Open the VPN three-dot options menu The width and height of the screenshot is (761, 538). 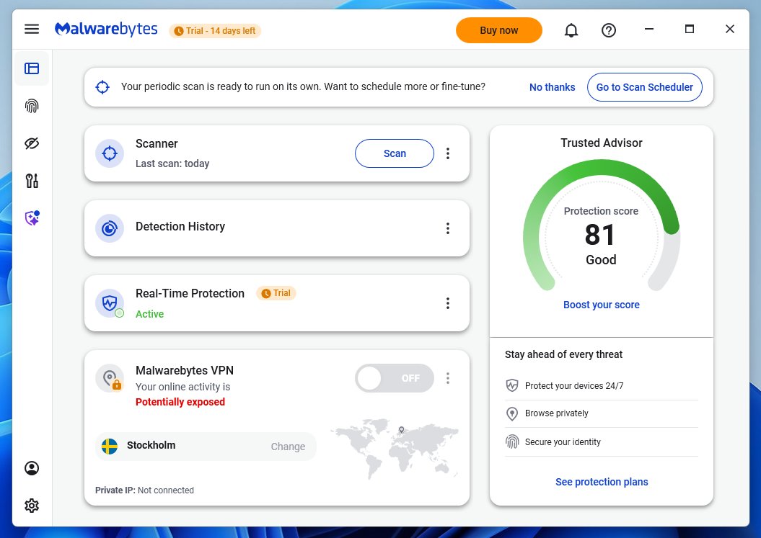[x=448, y=378]
